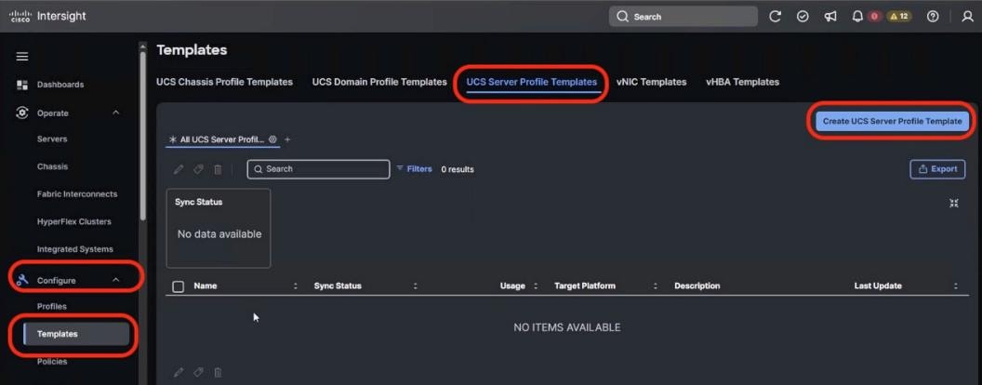The image size is (982, 385).
Task: Select the UCS Server Profile Templates tab
Action: 532,82
